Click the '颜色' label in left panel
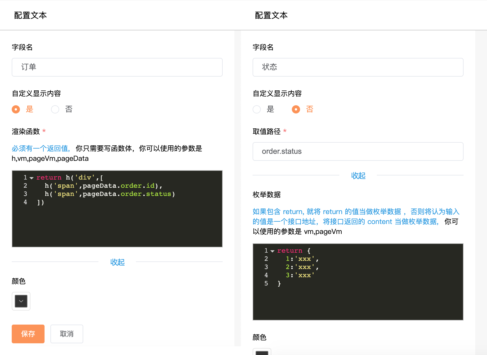This screenshot has height=355, width=487. coord(19,281)
